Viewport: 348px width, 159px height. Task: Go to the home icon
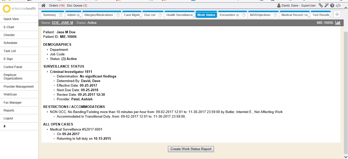(x=44, y=6)
